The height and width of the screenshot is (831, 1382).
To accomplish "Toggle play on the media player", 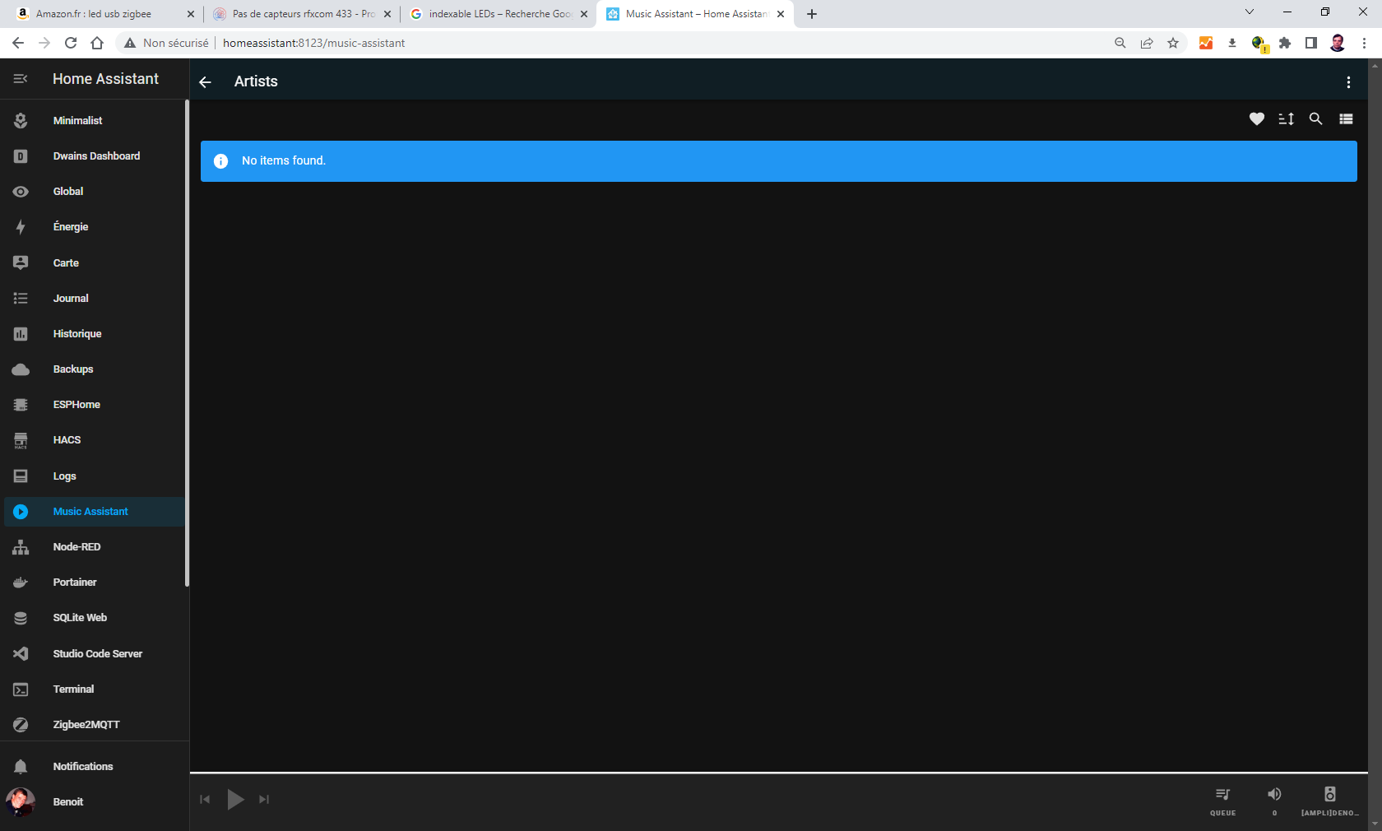I will tap(235, 799).
